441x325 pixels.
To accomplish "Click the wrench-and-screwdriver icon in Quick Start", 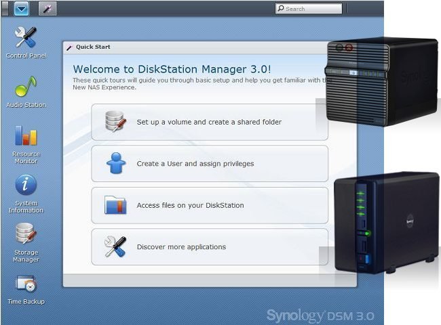I will point(115,246).
